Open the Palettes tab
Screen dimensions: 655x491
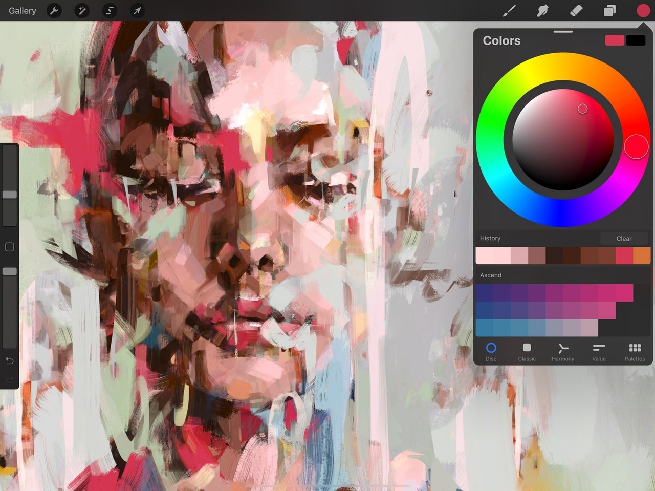coord(635,352)
